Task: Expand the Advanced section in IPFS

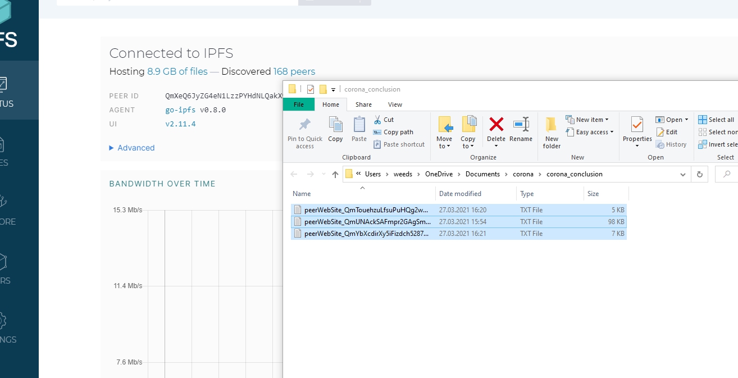Action: coord(132,148)
